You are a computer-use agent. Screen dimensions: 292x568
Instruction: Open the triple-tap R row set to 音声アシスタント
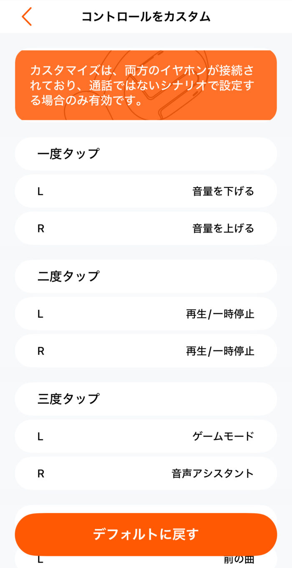tap(146, 474)
